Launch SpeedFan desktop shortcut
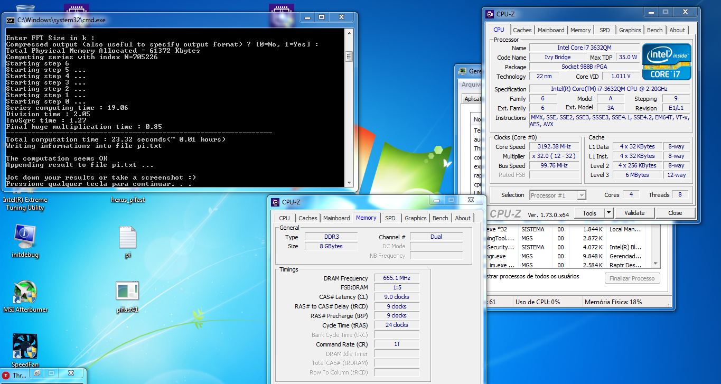The image size is (721, 384). [x=25, y=350]
